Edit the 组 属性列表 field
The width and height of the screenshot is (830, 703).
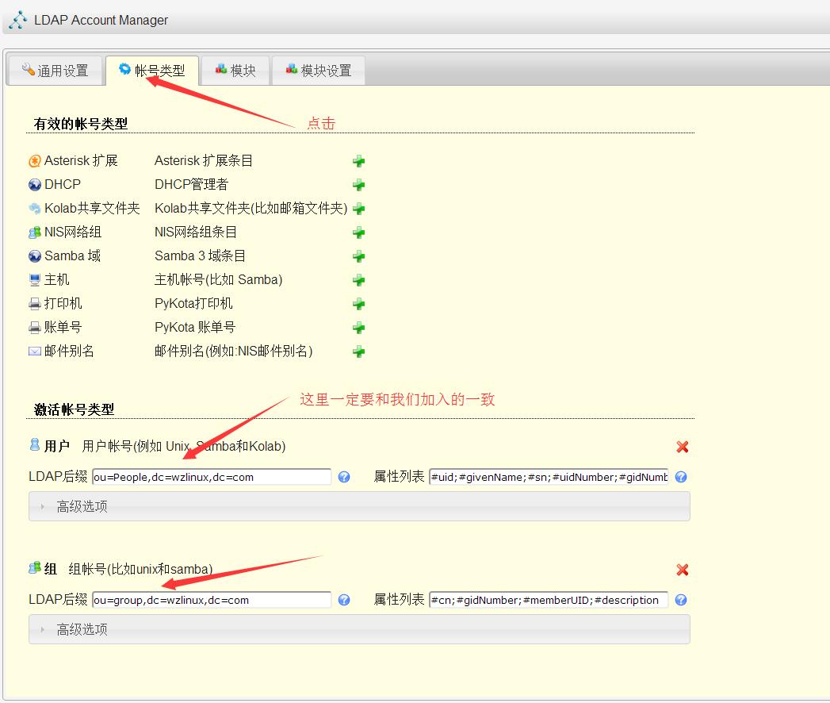549,600
